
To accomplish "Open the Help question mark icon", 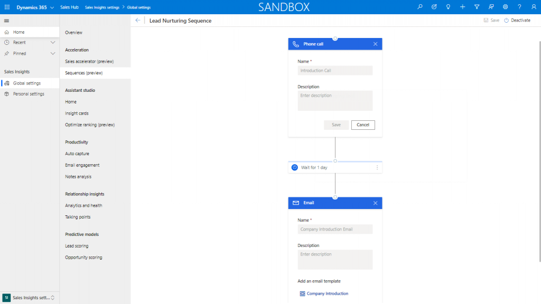I will (x=520, y=6).
